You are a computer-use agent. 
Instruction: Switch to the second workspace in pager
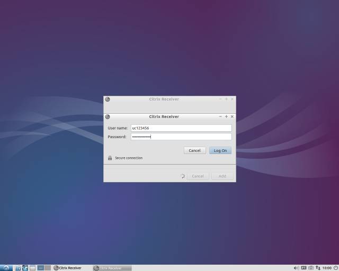point(48,268)
